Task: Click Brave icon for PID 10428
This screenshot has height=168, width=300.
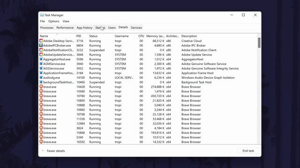Action: [x=41, y=87]
